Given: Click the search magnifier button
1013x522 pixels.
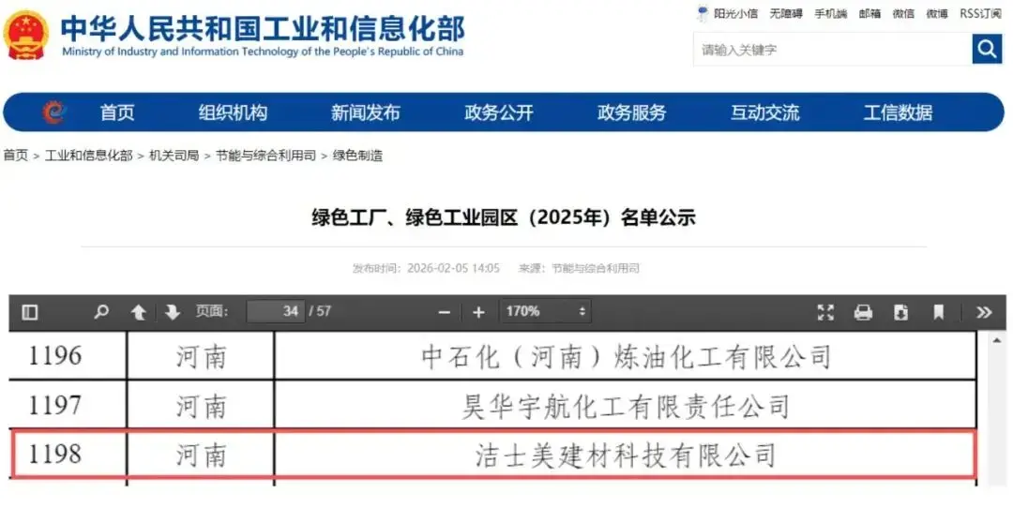Looking at the screenshot, I should (987, 49).
